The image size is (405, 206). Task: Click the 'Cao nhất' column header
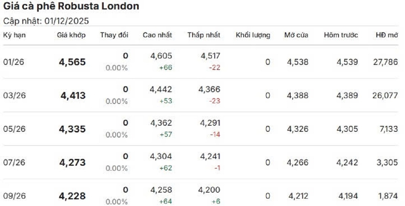(157, 35)
